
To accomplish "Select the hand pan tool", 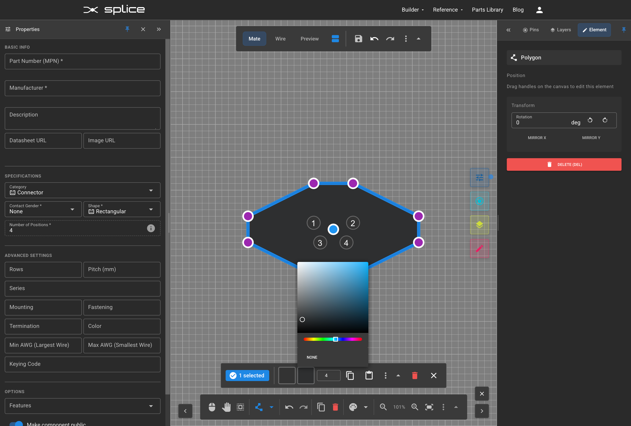I will pos(226,407).
